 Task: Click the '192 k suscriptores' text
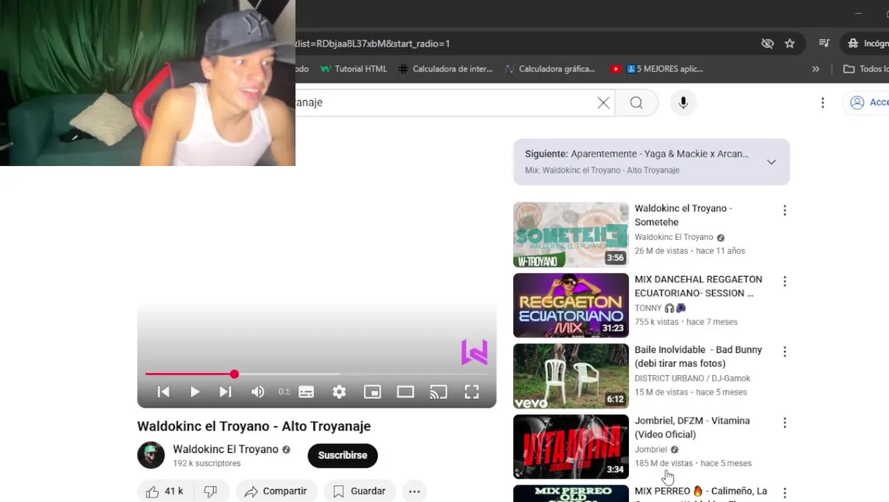tap(206, 464)
